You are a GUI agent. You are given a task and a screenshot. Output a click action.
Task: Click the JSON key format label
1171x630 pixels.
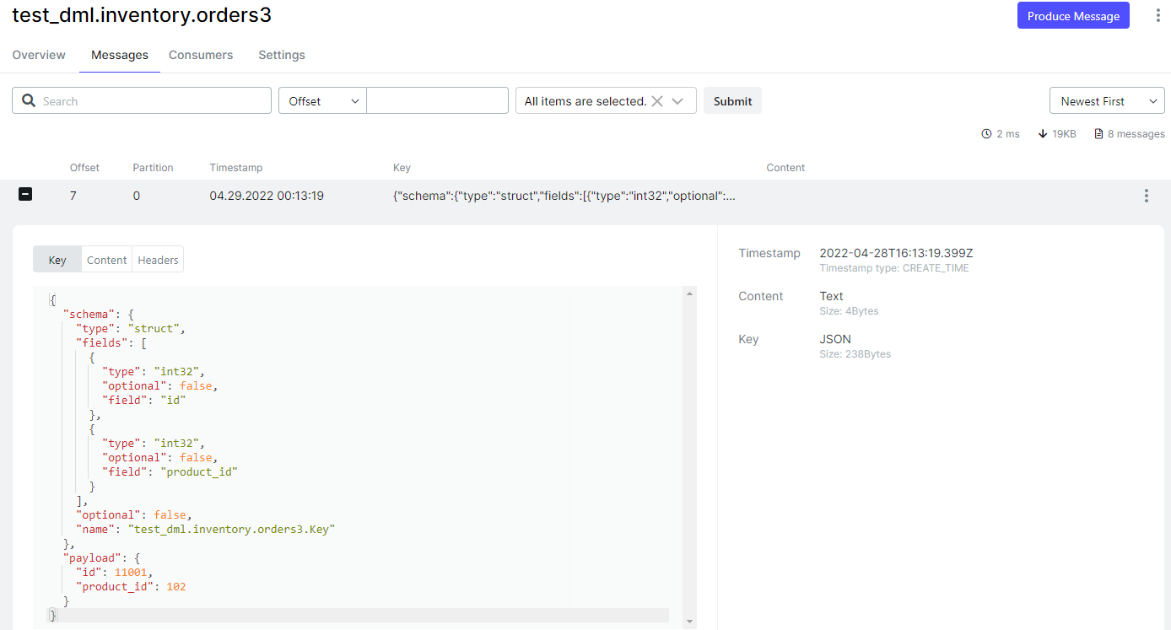point(834,339)
